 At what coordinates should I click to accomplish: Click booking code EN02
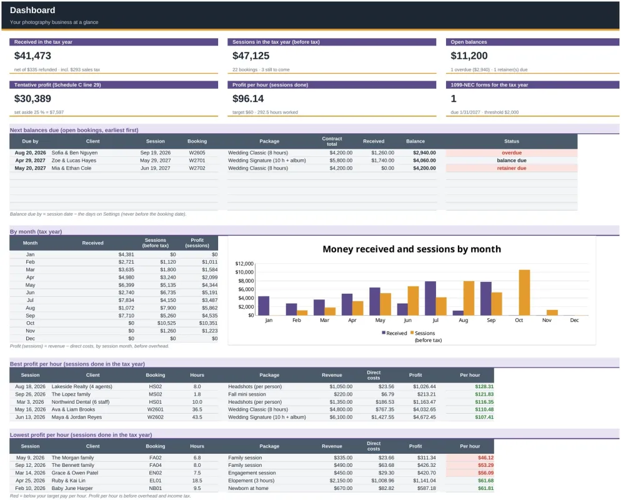click(155, 473)
